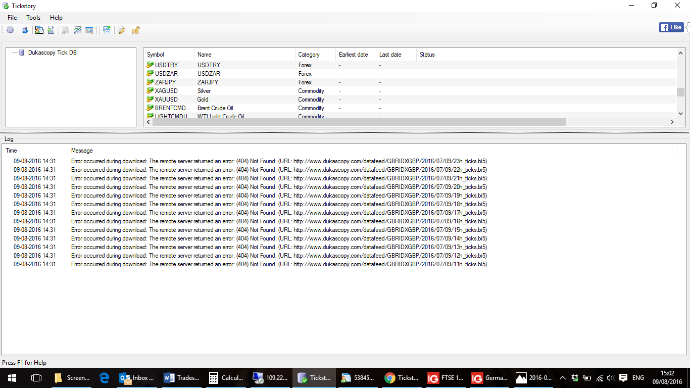Switch to the Calculator taskbar item

(226, 378)
